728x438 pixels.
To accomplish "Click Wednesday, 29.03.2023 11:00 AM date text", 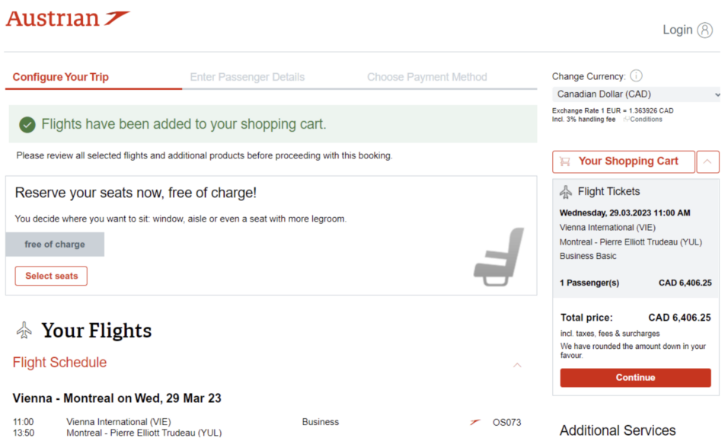I will [x=624, y=213].
